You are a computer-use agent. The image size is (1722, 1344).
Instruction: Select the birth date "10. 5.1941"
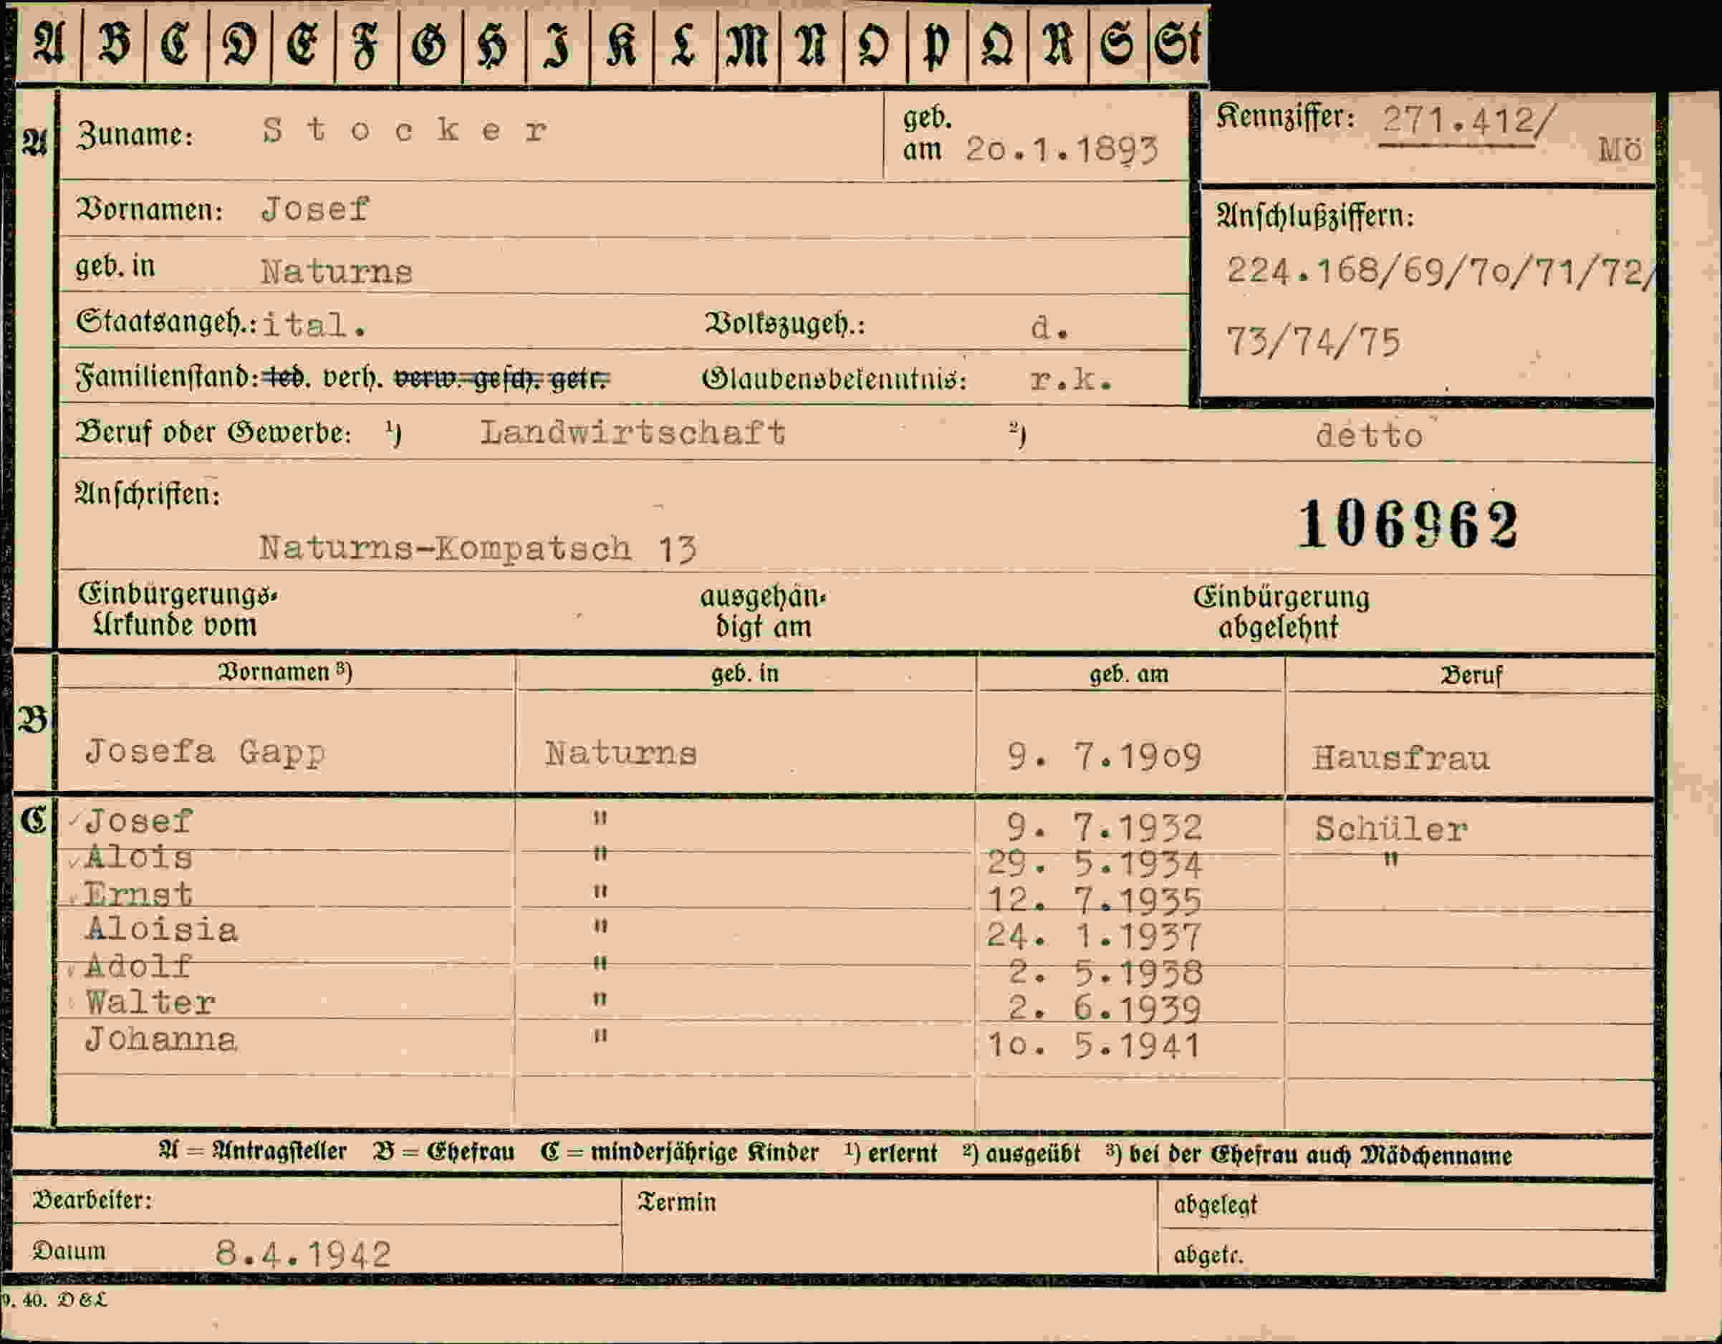(1095, 1047)
